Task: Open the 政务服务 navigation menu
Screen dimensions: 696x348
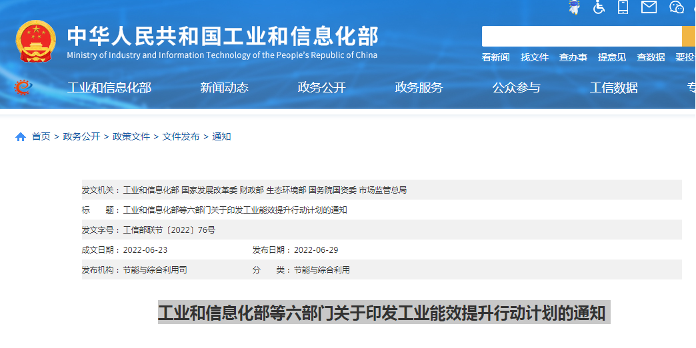Action: tap(419, 88)
